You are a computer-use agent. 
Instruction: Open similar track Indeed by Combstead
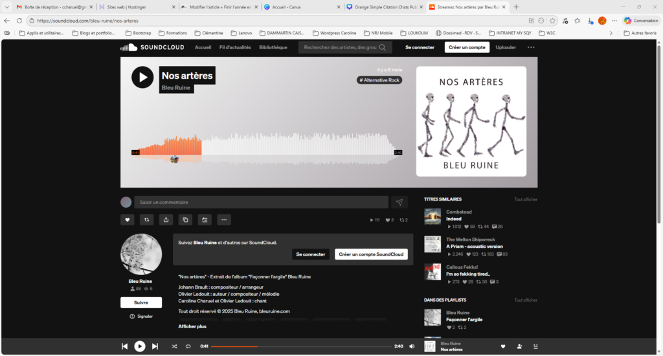tap(454, 219)
